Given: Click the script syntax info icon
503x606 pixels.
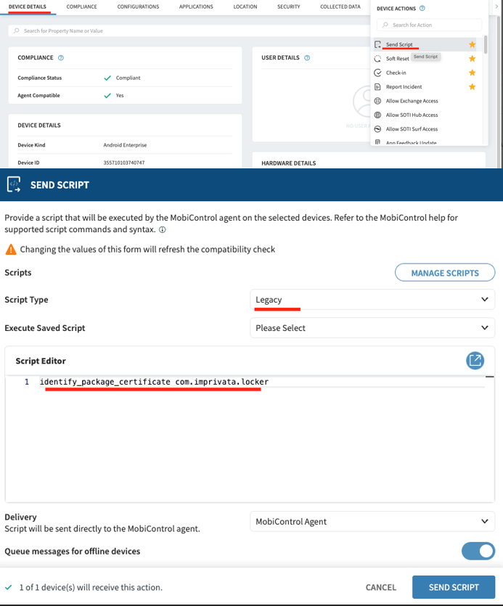Looking at the screenshot, I should pyautogui.click(x=163, y=229).
